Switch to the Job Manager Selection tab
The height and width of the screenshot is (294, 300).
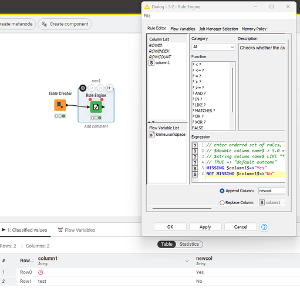(x=218, y=29)
